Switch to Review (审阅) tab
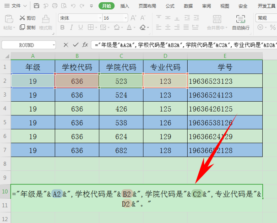This screenshot has height=223, width=277. (x=206, y=6)
